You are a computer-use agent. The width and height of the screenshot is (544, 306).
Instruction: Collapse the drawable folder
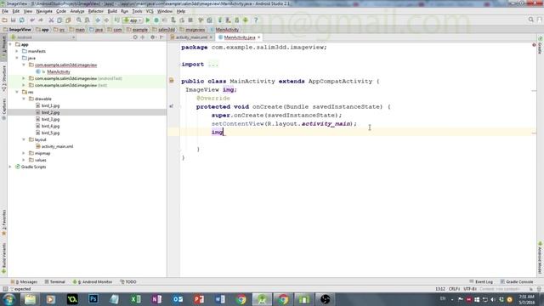[24, 99]
